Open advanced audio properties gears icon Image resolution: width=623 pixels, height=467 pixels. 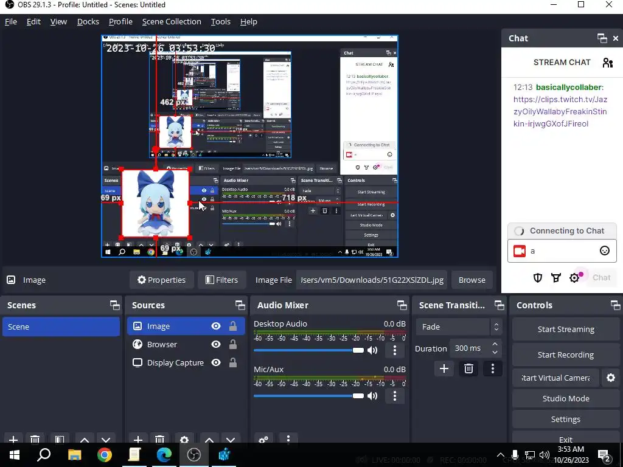[x=263, y=440]
